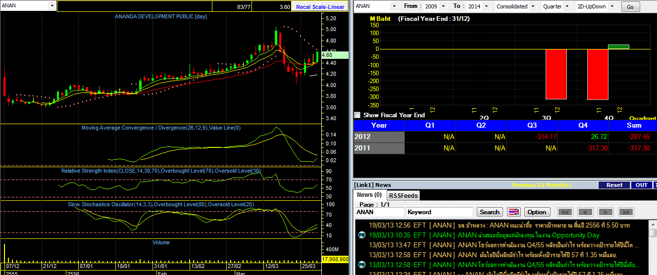Click the 2011 Q4 red loss bar
657x275 pixels.
point(598,74)
